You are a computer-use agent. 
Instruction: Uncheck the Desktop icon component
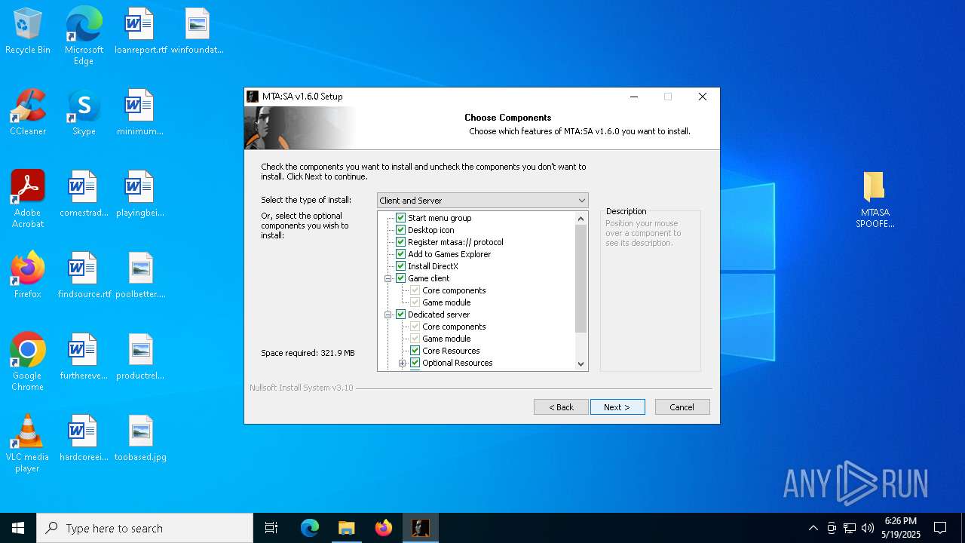point(401,230)
